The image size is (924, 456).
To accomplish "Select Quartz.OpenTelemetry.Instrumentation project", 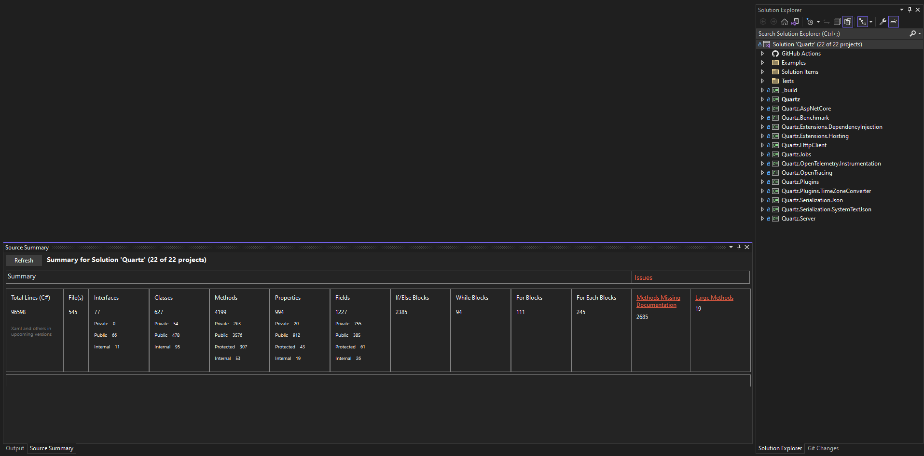I will [831, 164].
